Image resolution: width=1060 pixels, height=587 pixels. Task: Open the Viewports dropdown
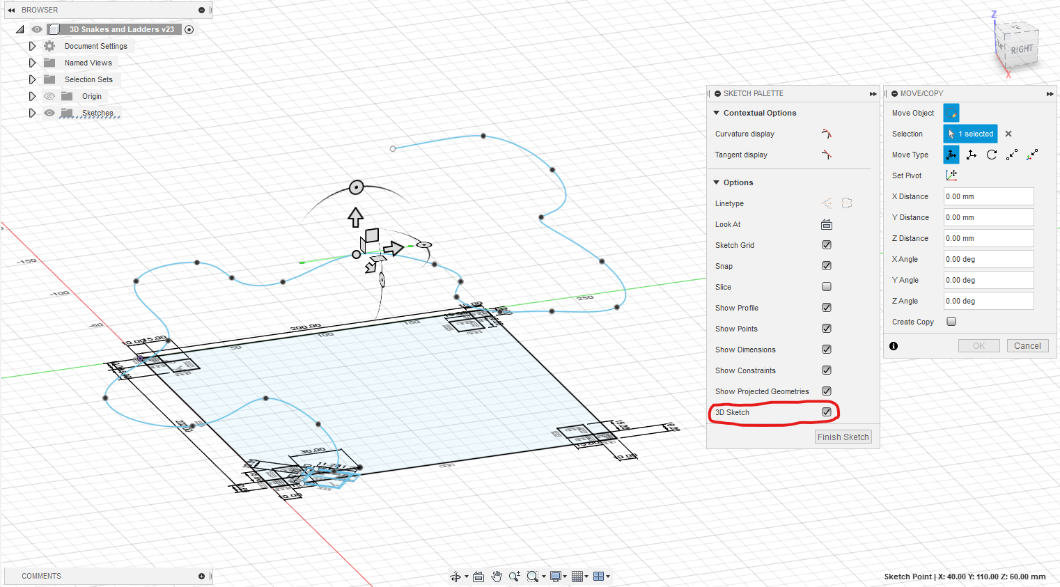601,577
